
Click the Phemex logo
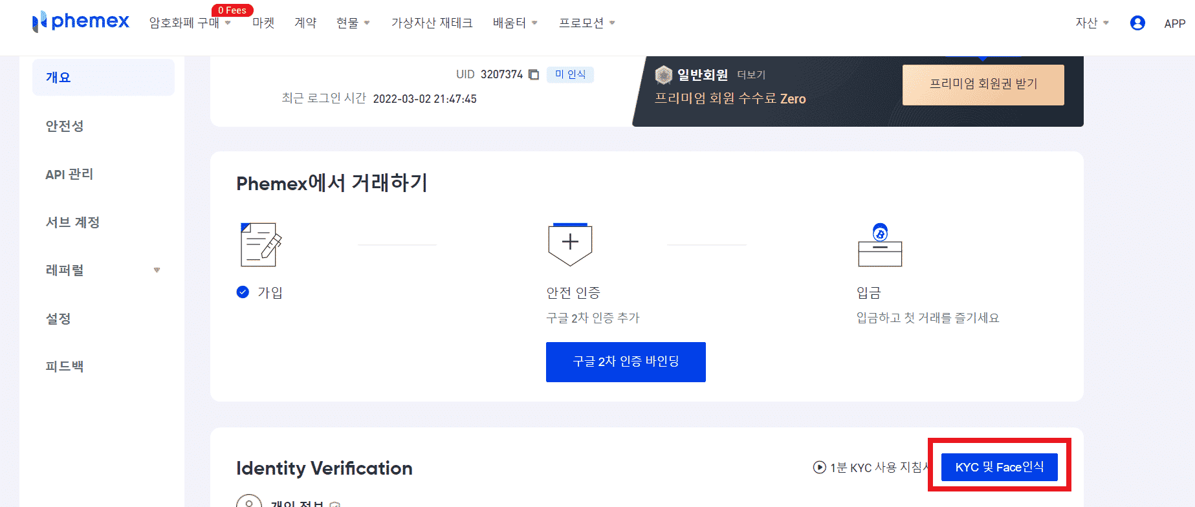click(81, 21)
